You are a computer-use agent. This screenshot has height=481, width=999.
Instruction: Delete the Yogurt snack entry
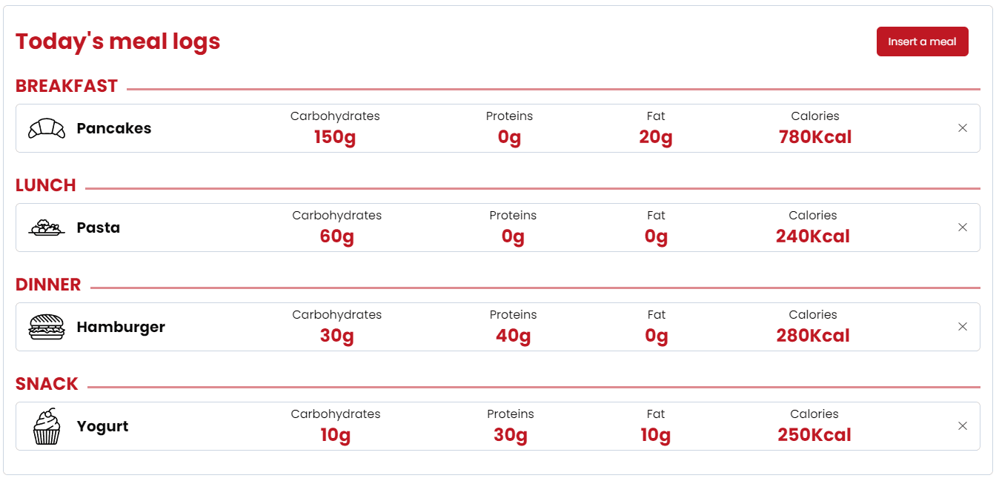pyautogui.click(x=963, y=426)
